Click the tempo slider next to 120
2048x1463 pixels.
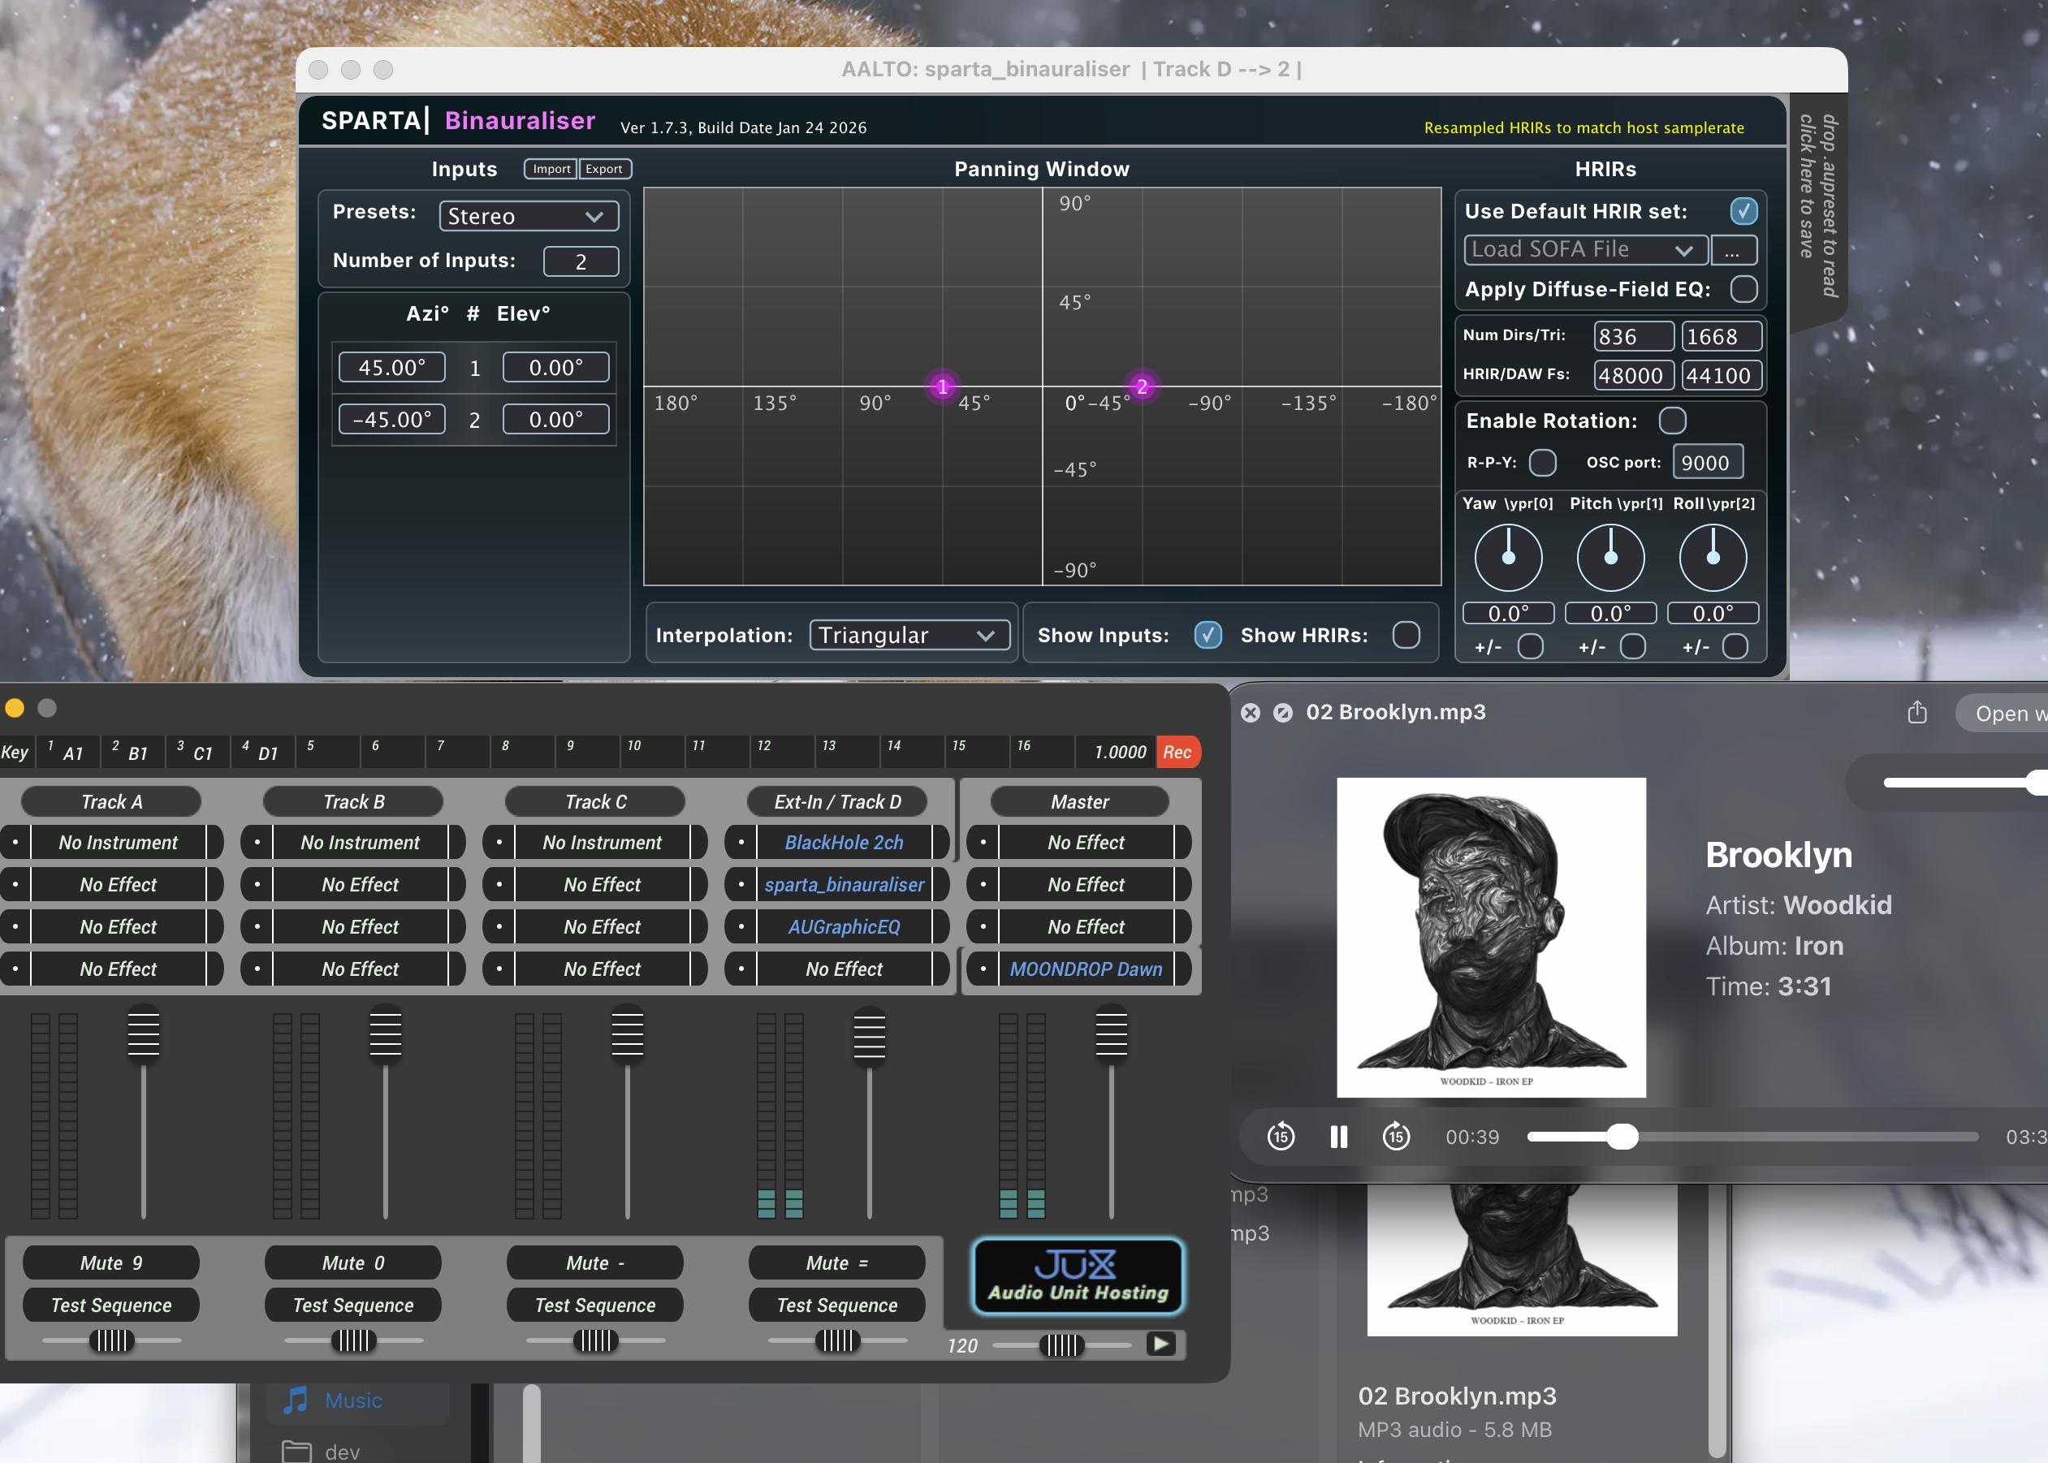point(1061,1345)
